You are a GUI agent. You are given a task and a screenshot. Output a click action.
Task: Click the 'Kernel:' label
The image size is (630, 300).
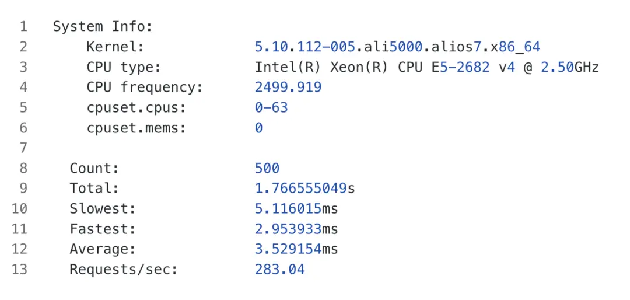click(115, 47)
